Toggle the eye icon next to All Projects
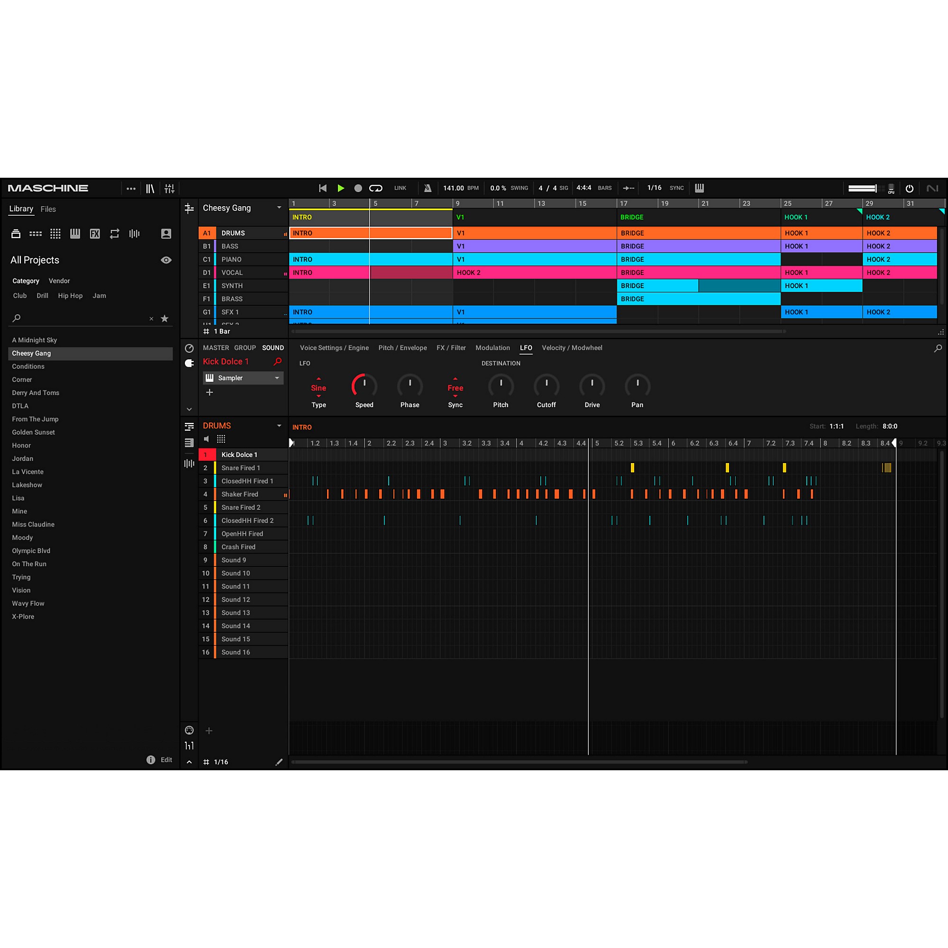The height and width of the screenshot is (948, 948). (166, 260)
